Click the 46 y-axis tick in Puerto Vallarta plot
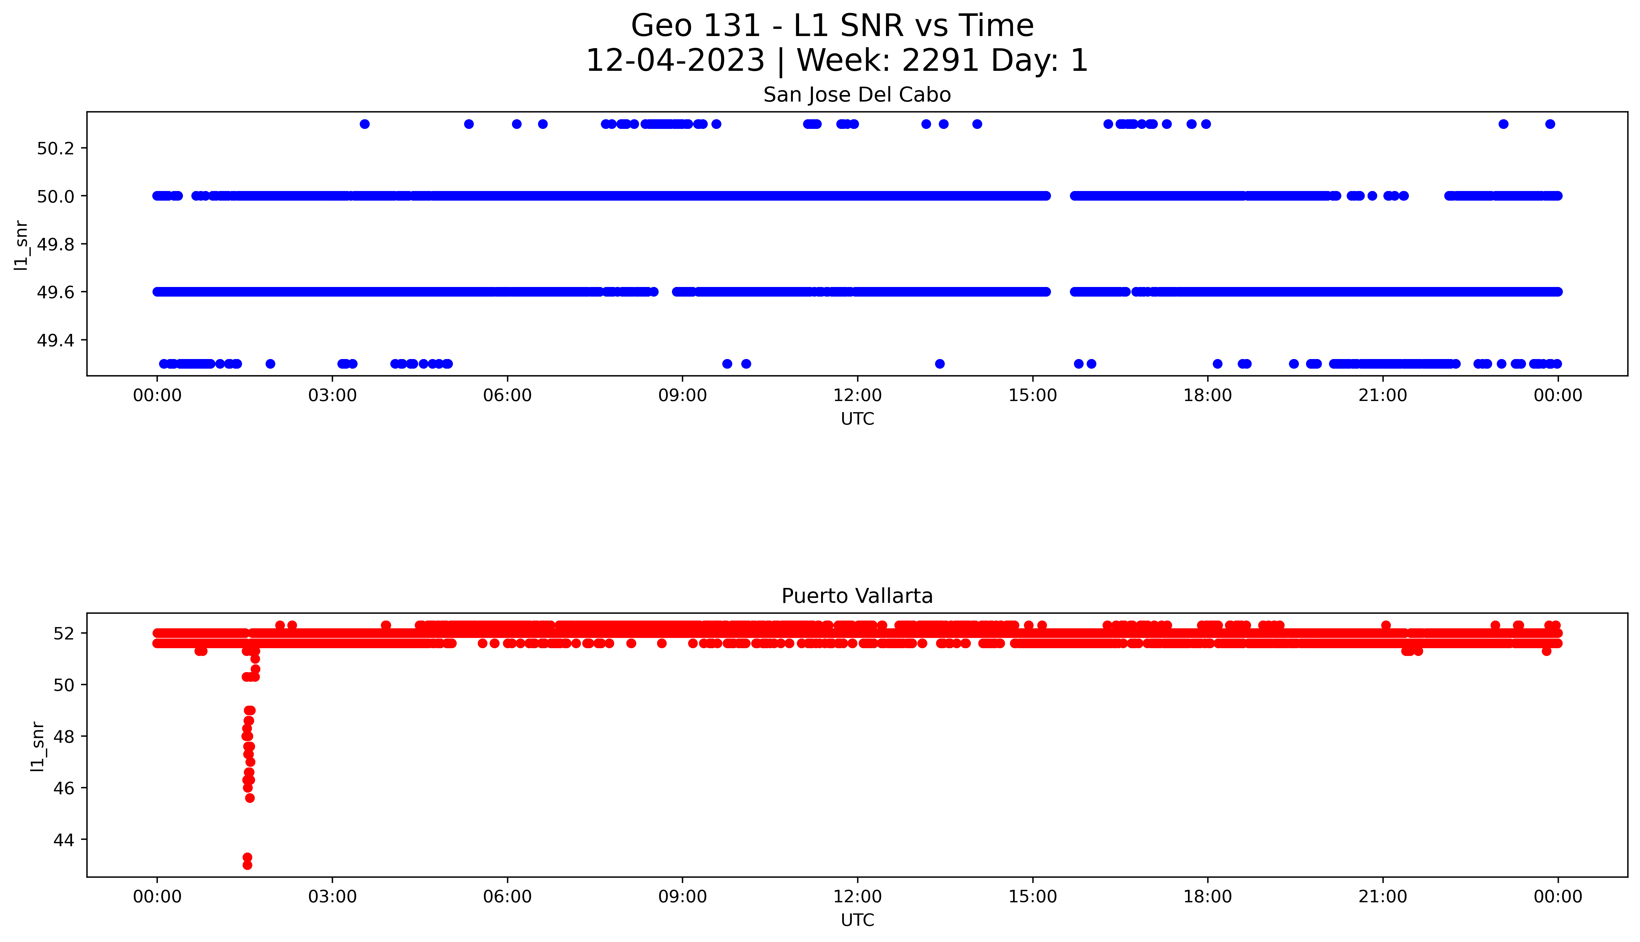The width and height of the screenshot is (1640, 942). tap(63, 789)
